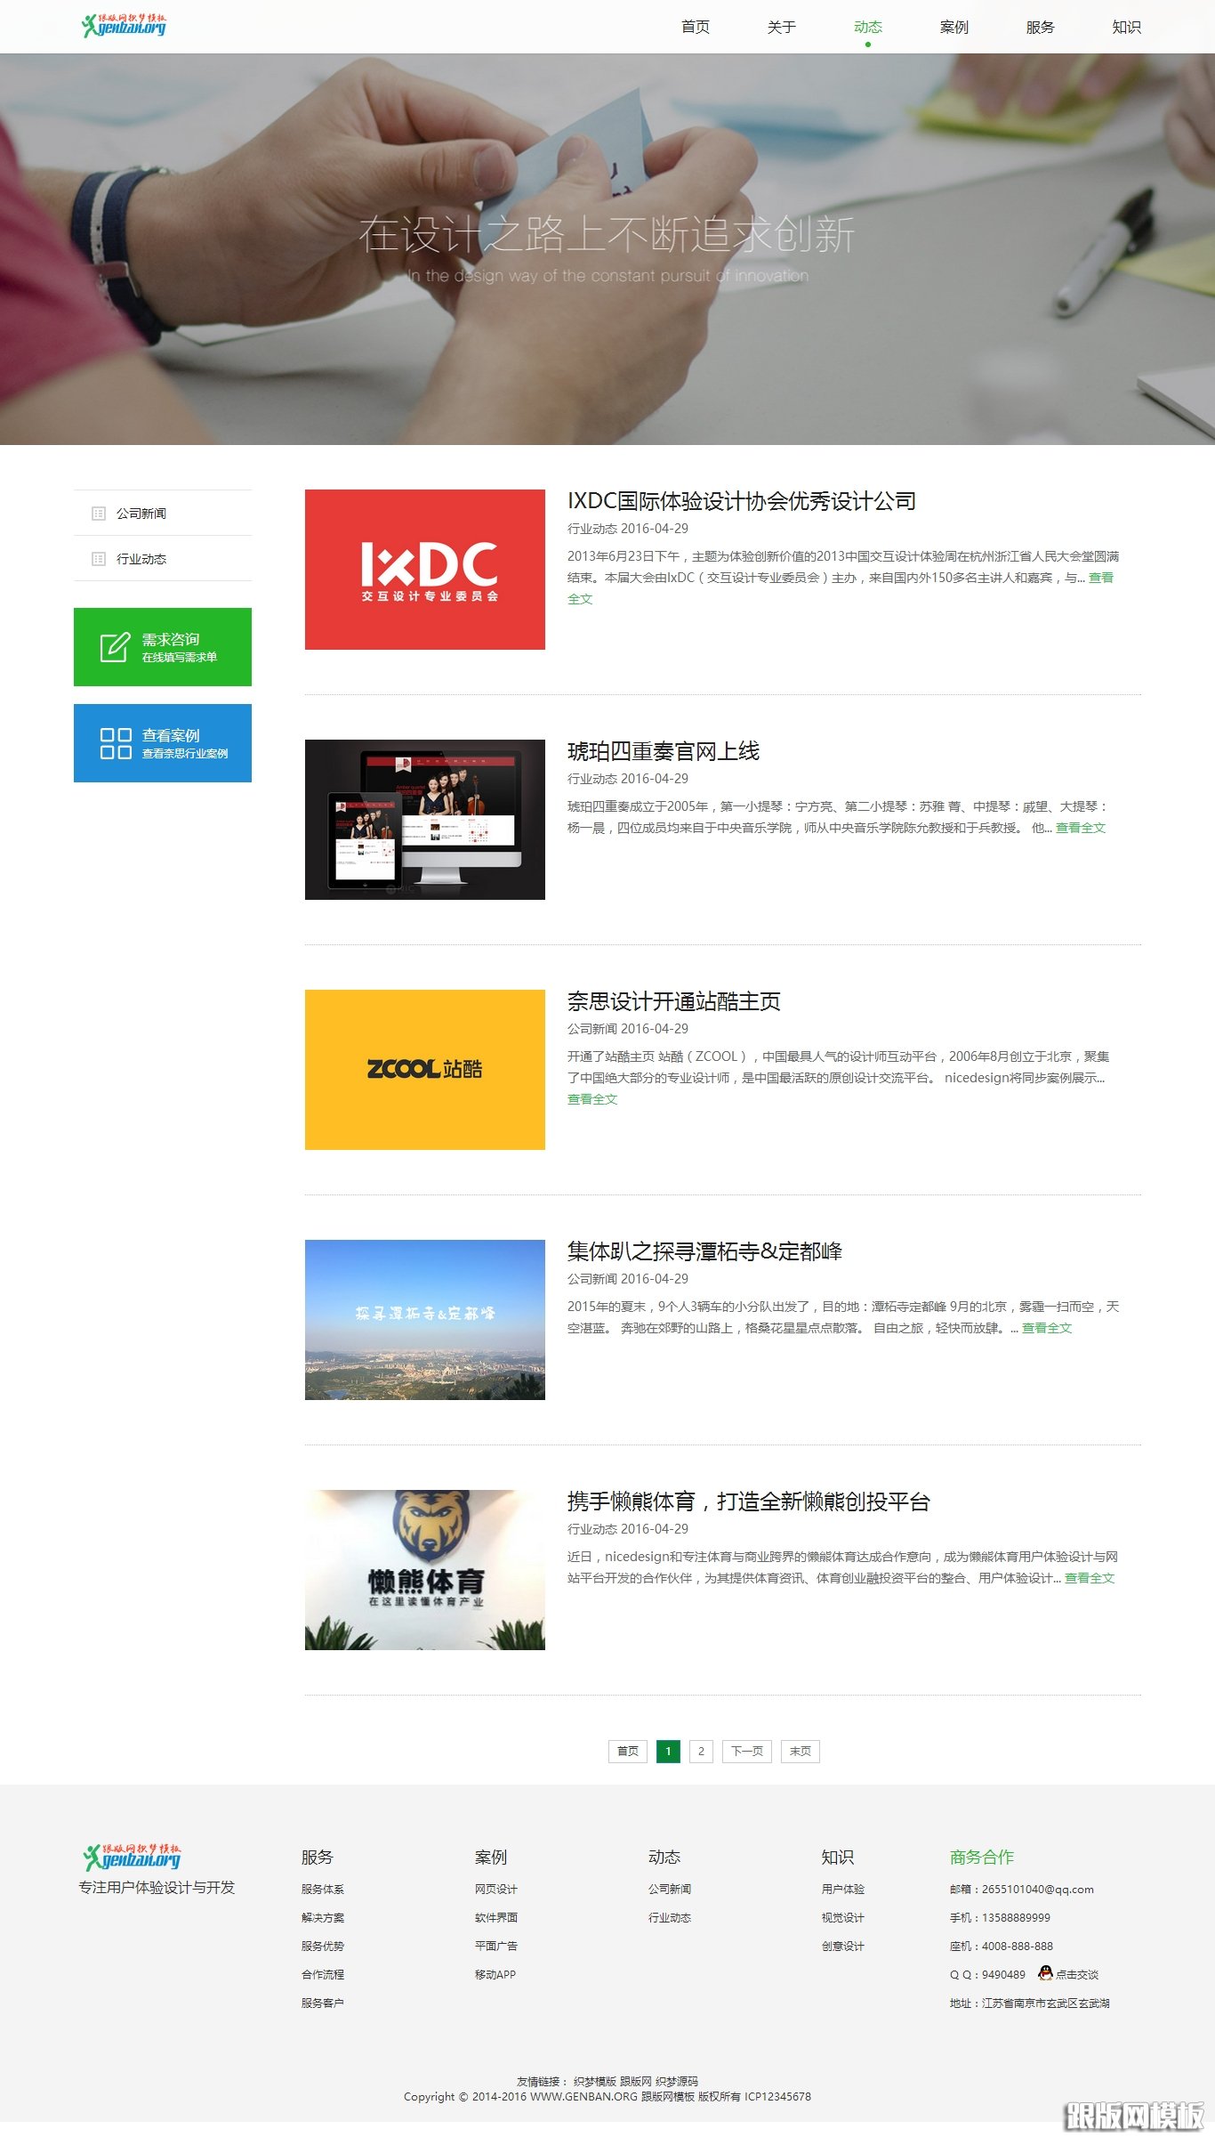Open 公司新闻 category in sidebar
This screenshot has height=2137, width=1215.
[x=141, y=514]
